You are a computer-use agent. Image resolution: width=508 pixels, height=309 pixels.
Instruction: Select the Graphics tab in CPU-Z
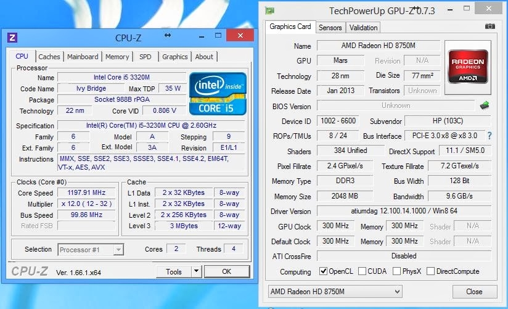pyautogui.click(x=175, y=57)
